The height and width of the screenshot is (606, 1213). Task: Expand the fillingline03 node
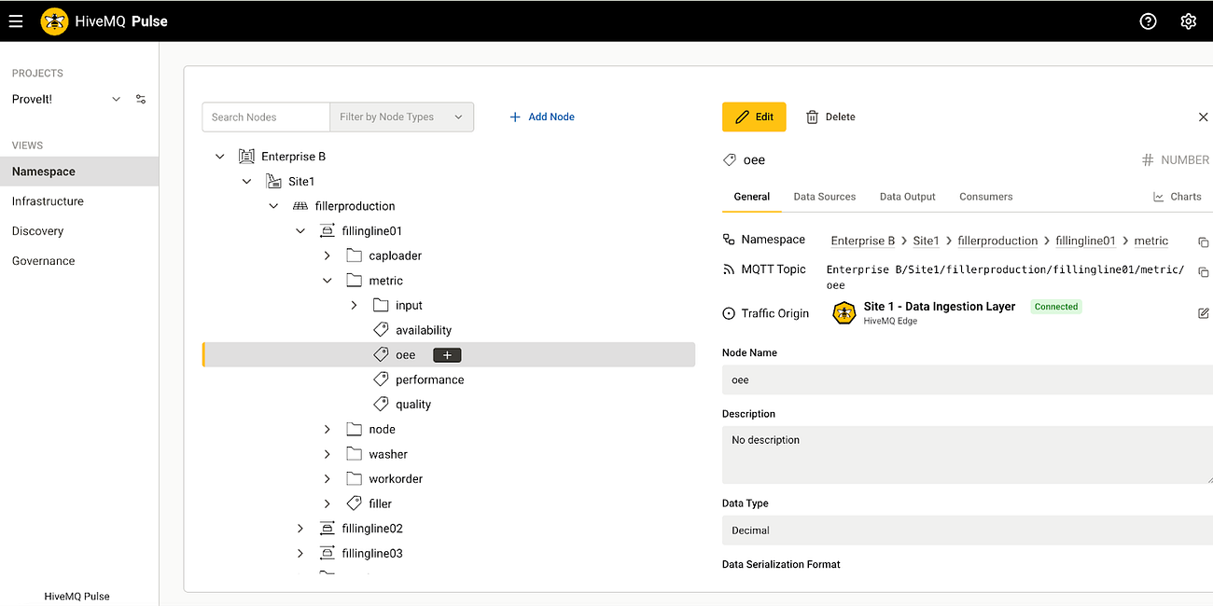click(300, 553)
